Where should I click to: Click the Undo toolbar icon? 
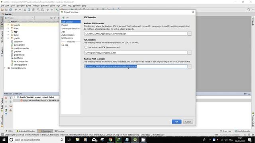point(16,10)
